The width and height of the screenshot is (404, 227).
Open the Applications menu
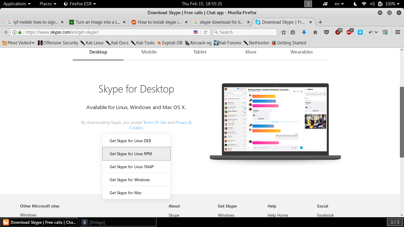17,4
